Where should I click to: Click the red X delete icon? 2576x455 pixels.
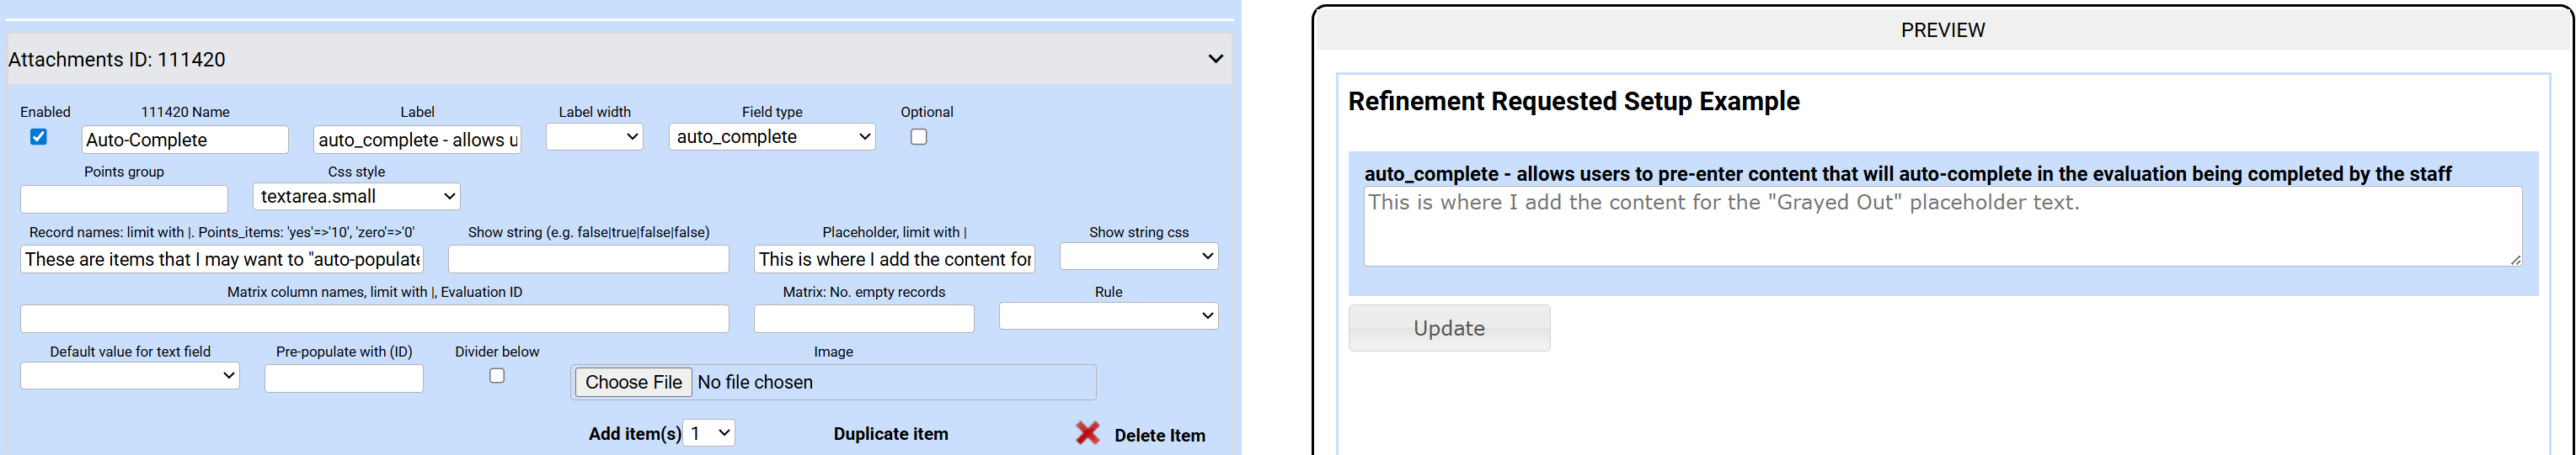coord(1087,433)
